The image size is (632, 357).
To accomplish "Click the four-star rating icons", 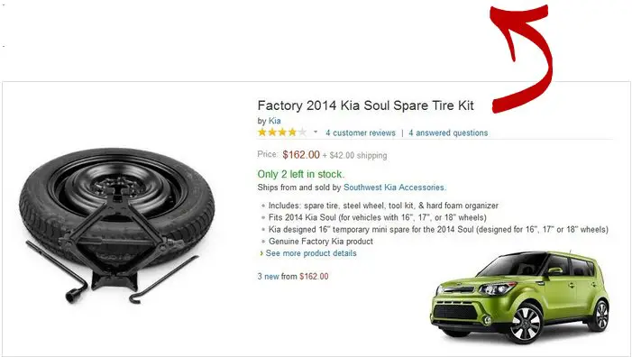I will [282, 133].
